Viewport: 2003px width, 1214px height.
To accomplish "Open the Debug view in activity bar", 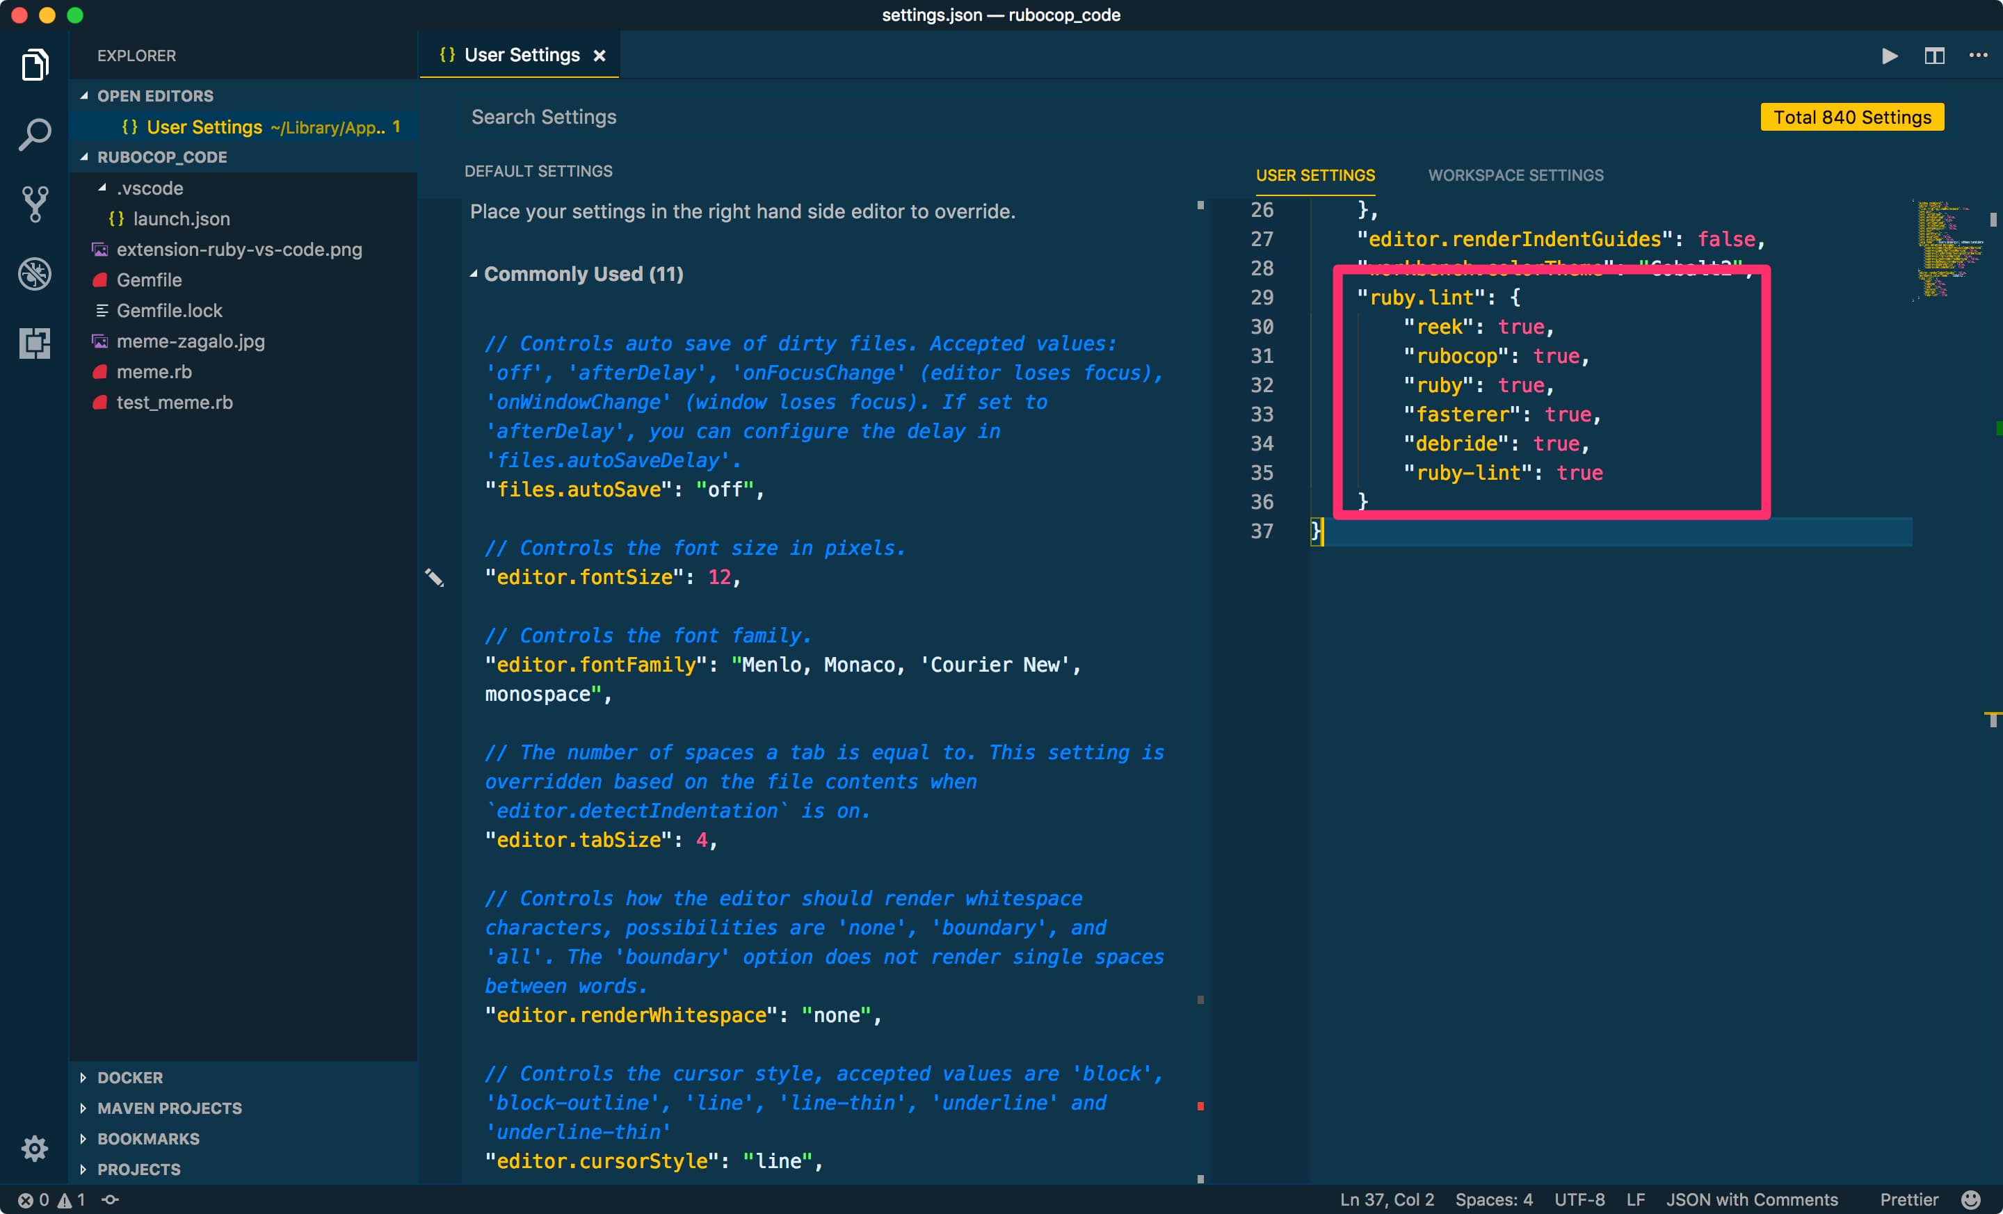I will point(34,274).
